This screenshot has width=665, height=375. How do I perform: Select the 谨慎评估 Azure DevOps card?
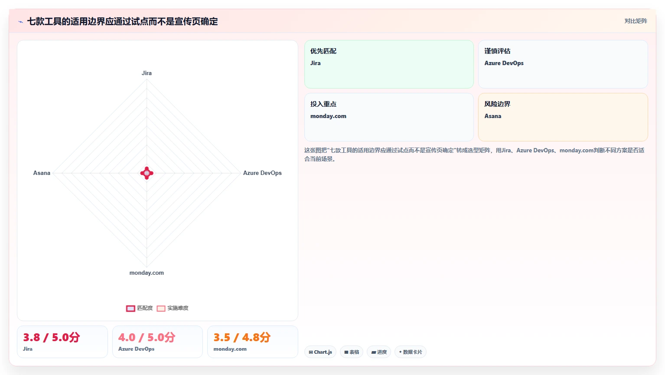(563, 64)
